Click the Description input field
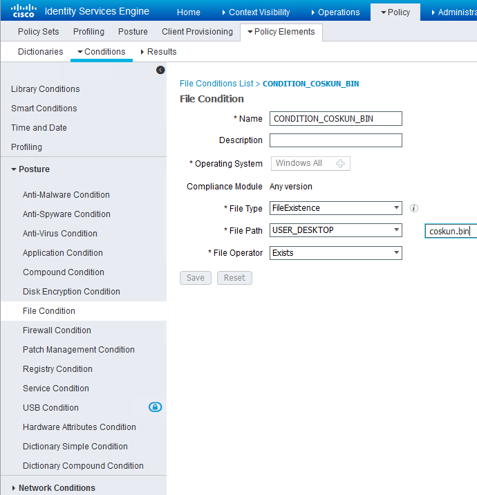This screenshot has width=477, height=495. tap(335, 140)
